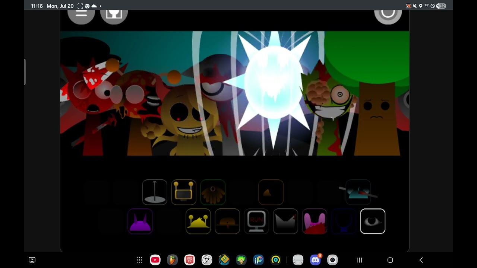Tap the home navigation button
This screenshot has height=268, width=477.
[x=390, y=260]
